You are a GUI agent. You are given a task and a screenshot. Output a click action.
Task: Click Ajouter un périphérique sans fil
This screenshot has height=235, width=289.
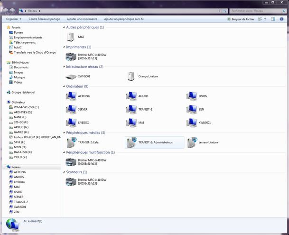(124, 19)
